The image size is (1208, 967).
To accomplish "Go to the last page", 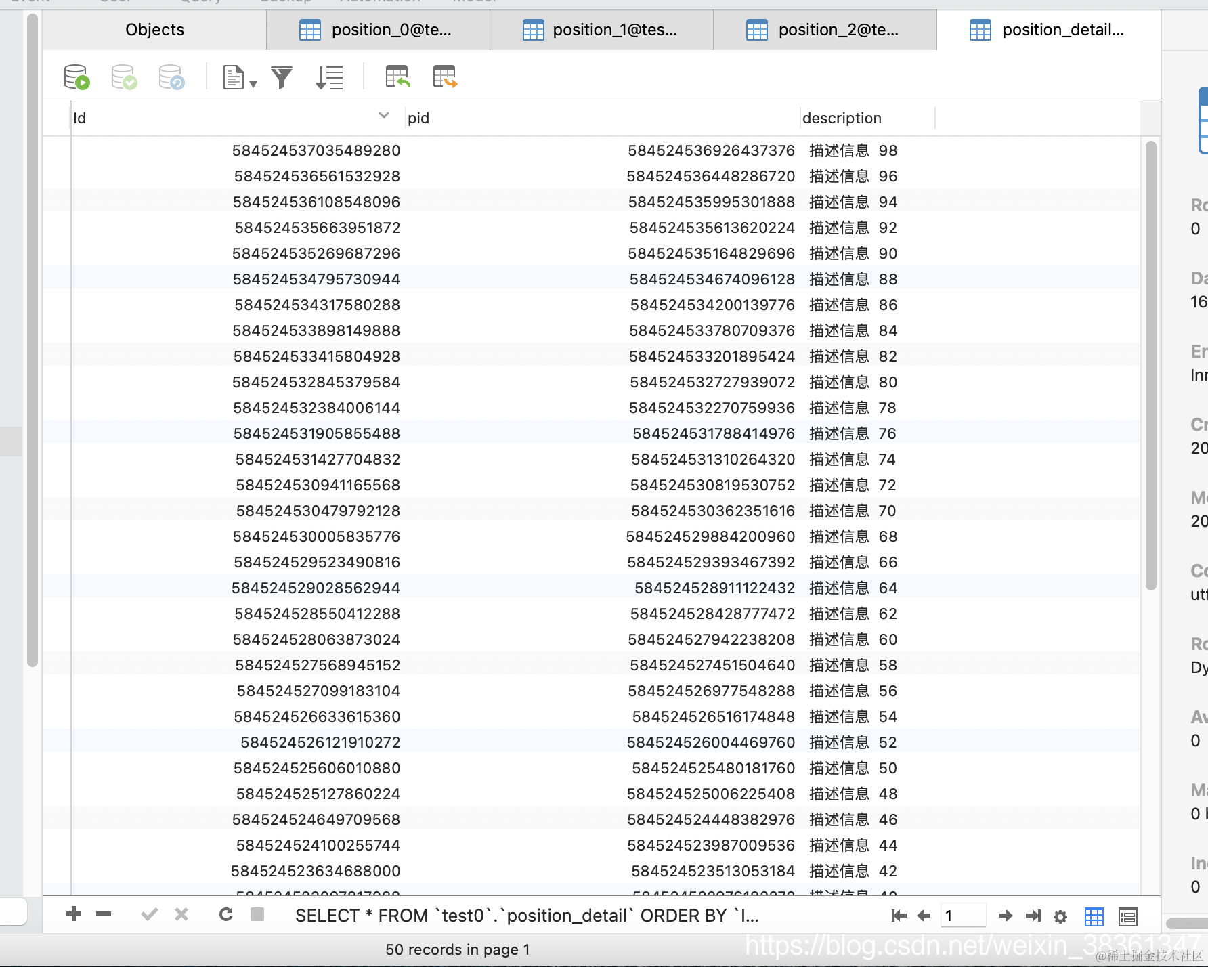I will coord(1033,916).
